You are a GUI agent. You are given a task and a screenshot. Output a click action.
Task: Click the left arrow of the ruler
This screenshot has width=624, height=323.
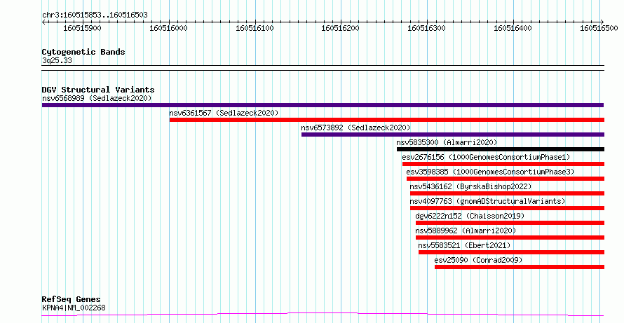(43, 22)
